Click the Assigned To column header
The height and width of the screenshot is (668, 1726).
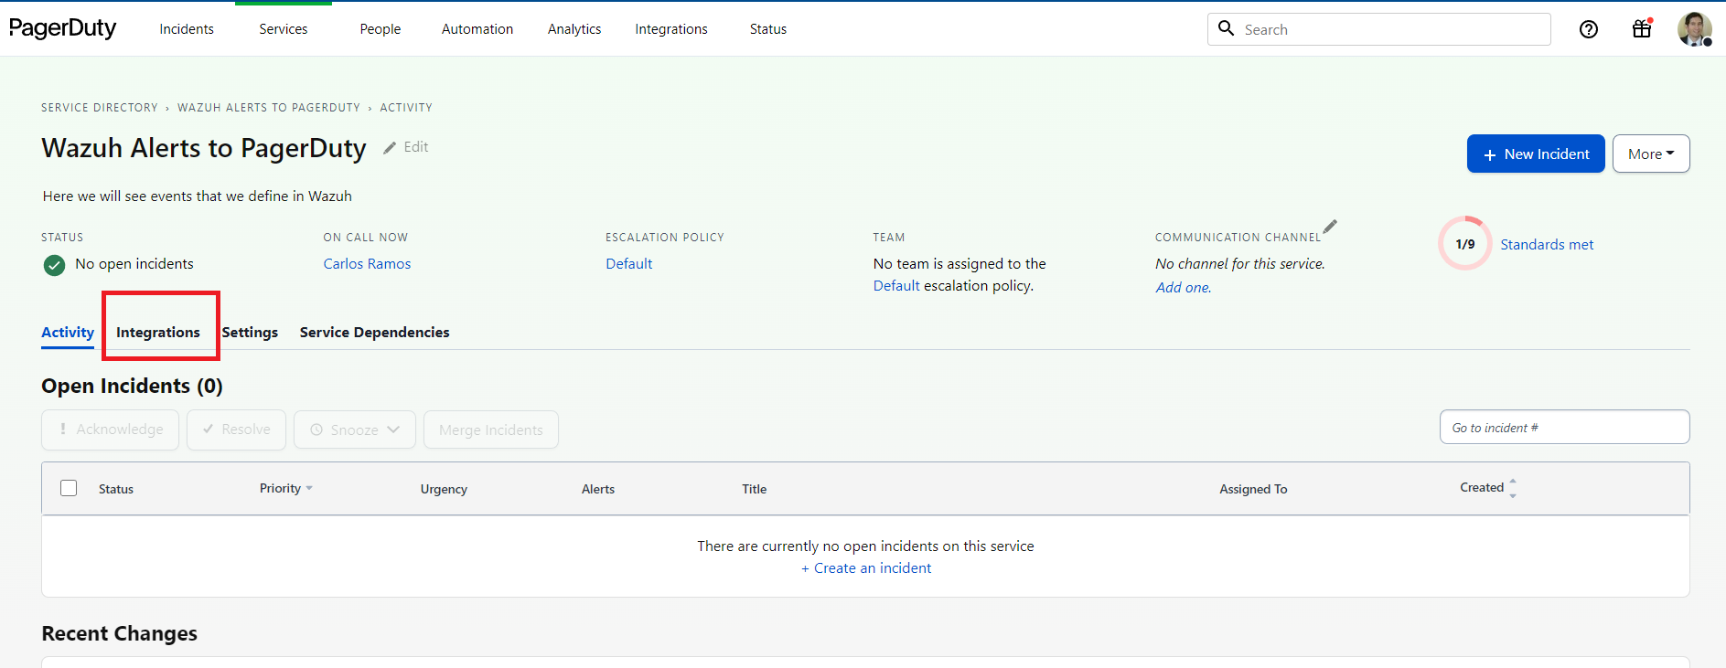pyautogui.click(x=1253, y=489)
